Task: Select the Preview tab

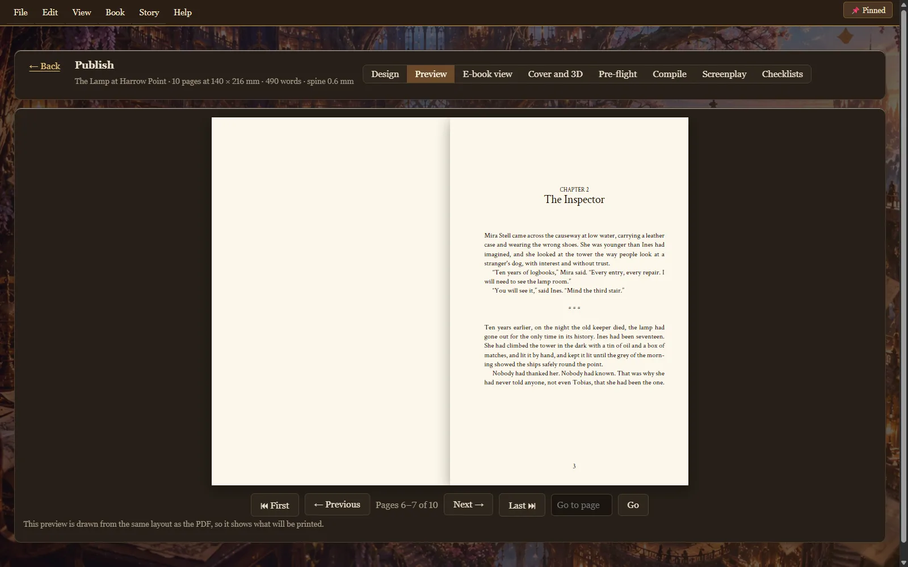Action: pyautogui.click(x=431, y=74)
